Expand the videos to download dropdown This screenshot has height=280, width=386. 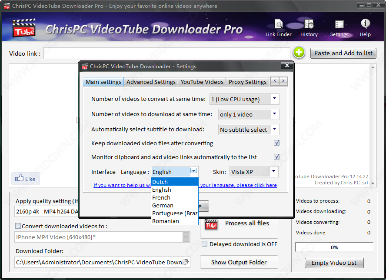[x=274, y=114]
